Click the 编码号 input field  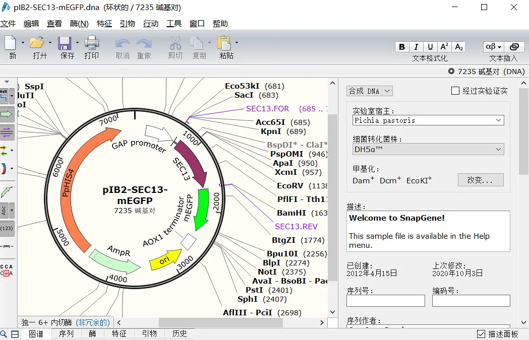tap(472, 301)
